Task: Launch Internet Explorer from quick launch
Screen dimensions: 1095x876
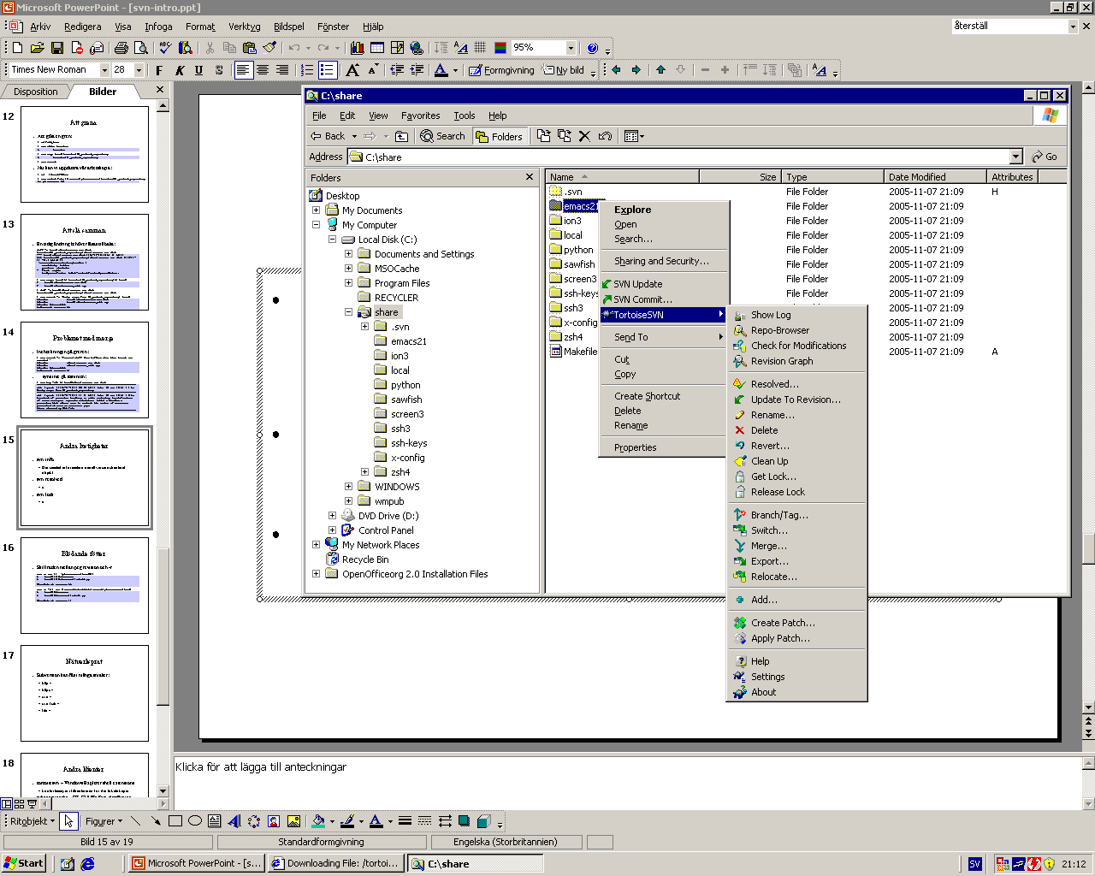Action: pos(87,863)
